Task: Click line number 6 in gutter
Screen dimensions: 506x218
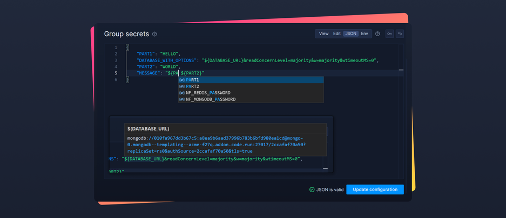Action: (x=116, y=80)
